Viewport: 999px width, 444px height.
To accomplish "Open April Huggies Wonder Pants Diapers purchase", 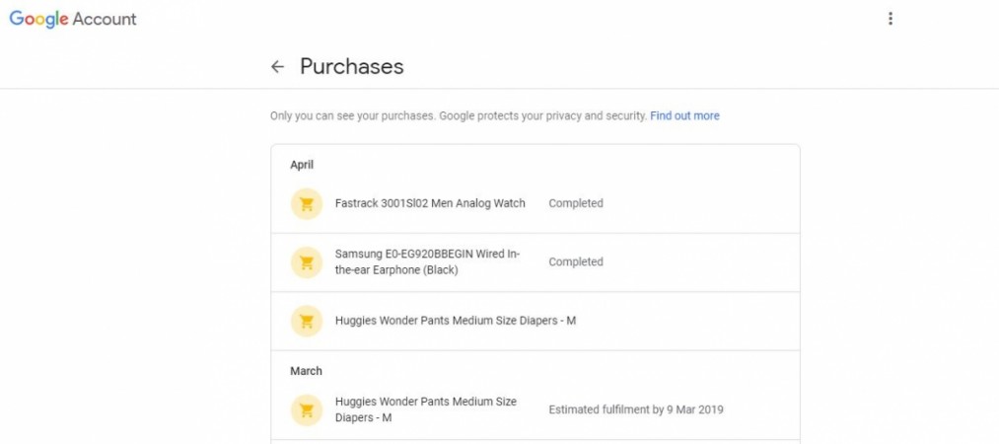I will point(535,321).
